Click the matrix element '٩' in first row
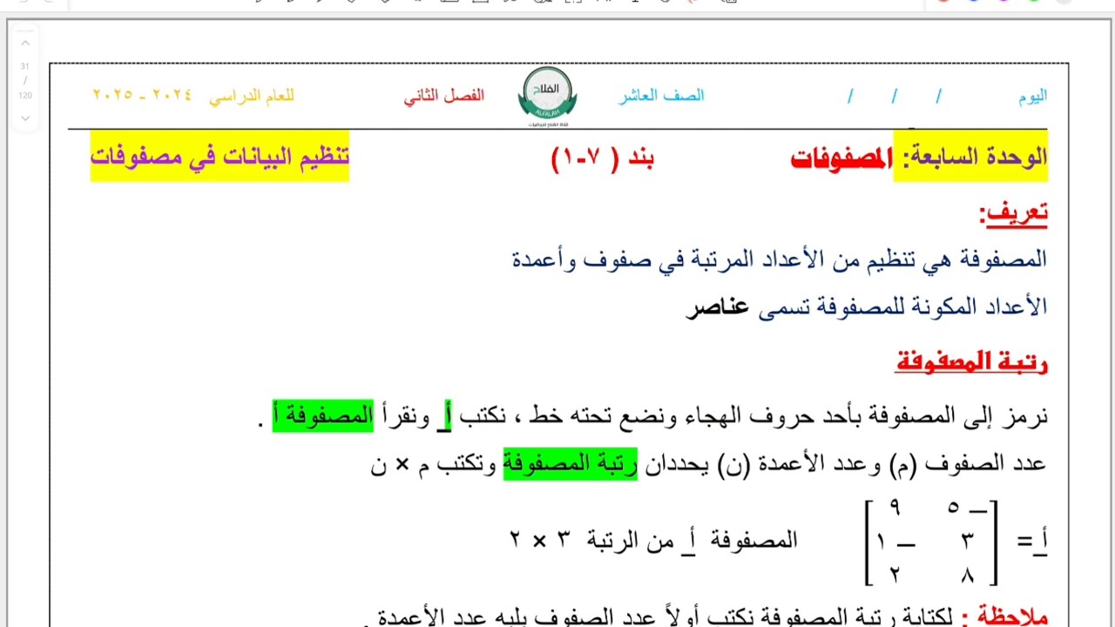Image resolution: width=1115 pixels, height=627 pixels. [894, 508]
